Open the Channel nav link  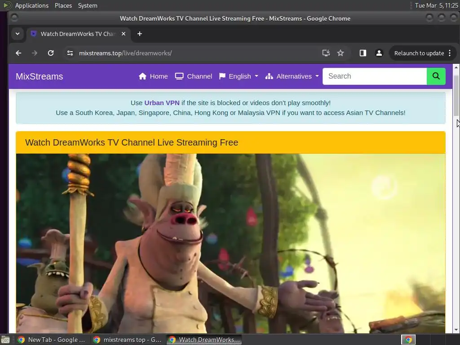pos(193,76)
